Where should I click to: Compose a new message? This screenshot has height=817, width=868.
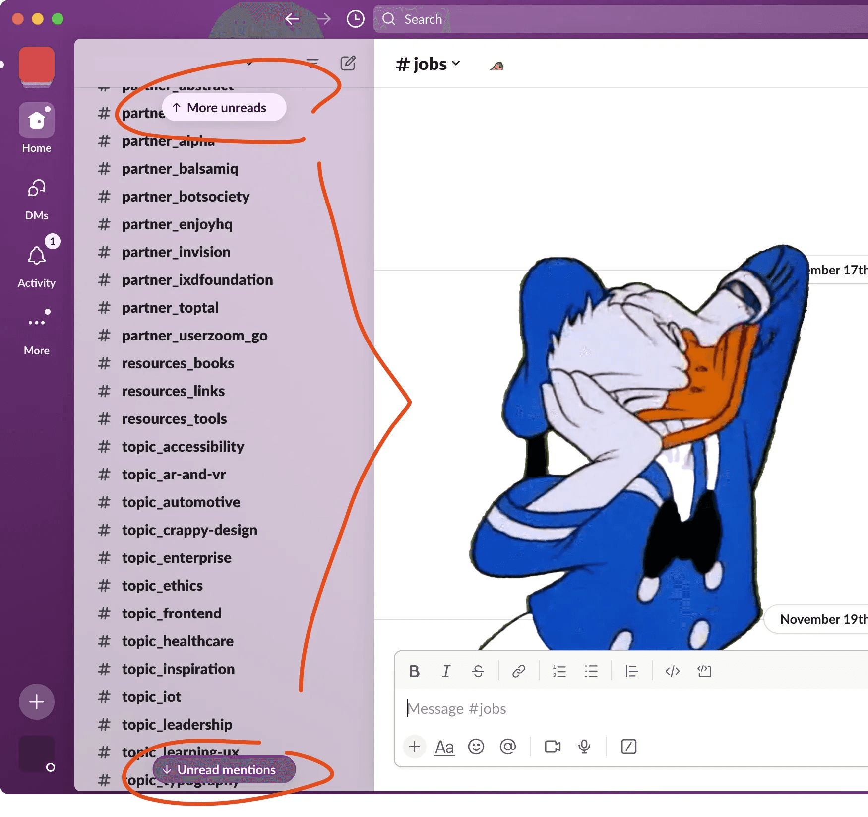[x=348, y=63]
